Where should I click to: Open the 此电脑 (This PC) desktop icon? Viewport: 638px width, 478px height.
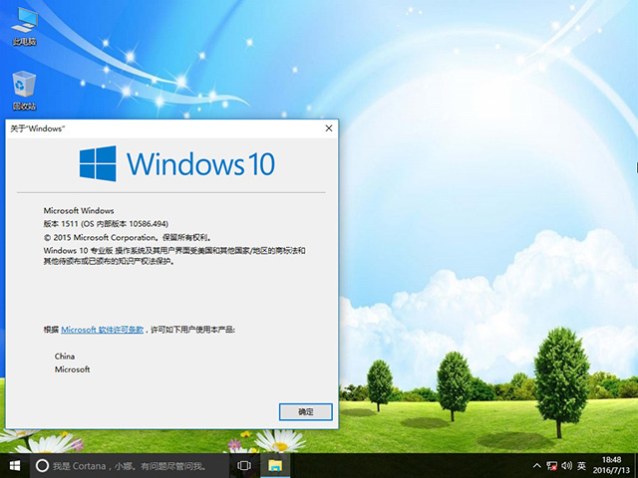[24, 25]
